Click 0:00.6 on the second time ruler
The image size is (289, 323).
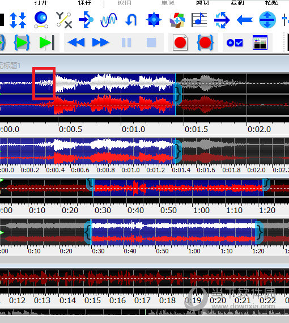tap(80, 170)
